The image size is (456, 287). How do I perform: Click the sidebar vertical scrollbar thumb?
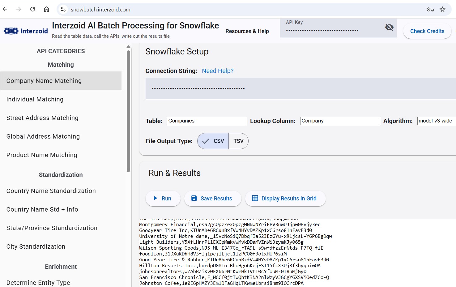tap(128, 111)
